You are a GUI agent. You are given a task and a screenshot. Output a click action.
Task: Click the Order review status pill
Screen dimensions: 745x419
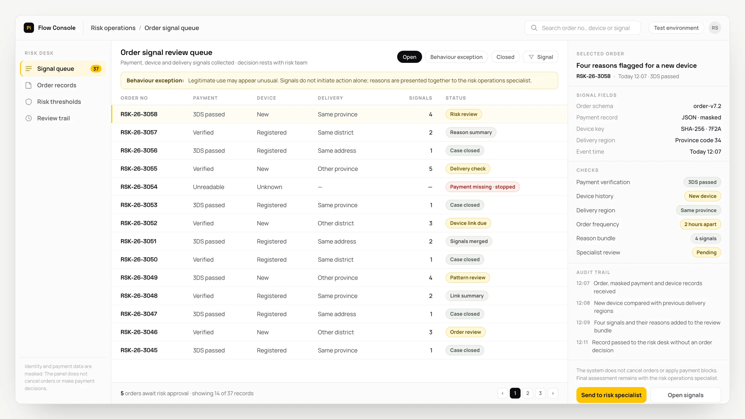click(x=465, y=332)
